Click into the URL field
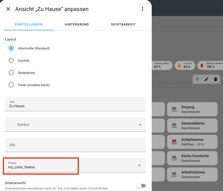Image resolution: width=223 pixels, height=191 pixels. click(x=75, y=145)
